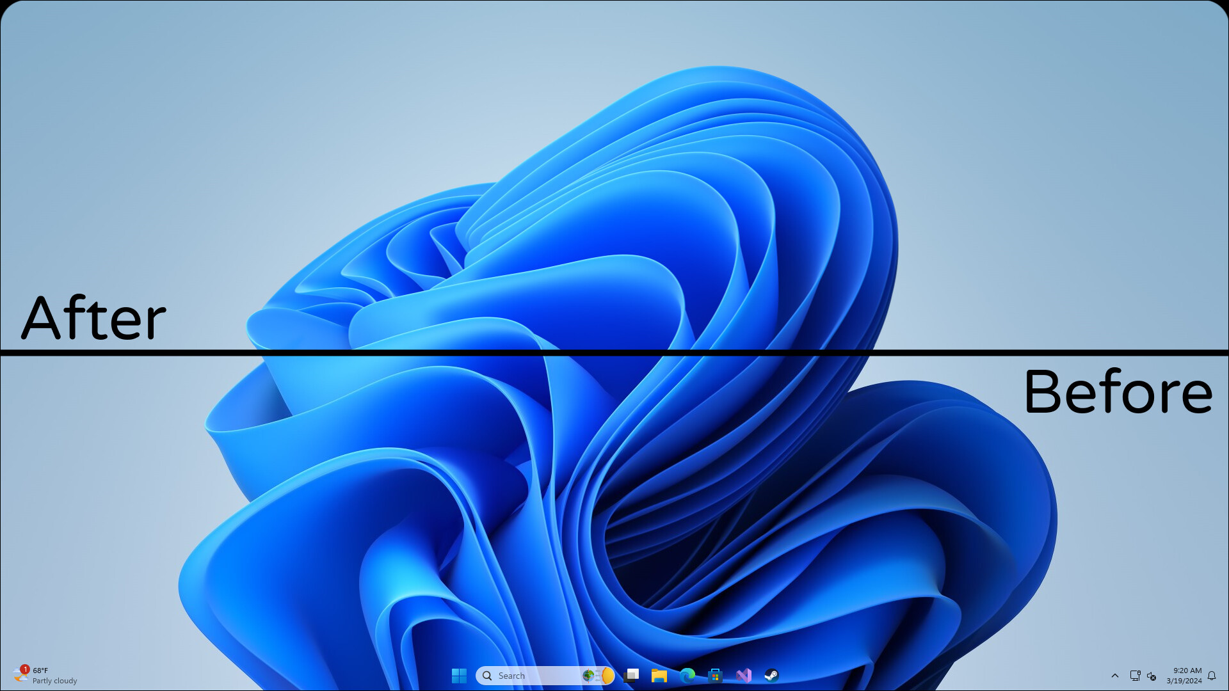Open File Explorer from the taskbar
1229x691 pixels.
tap(659, 676)
